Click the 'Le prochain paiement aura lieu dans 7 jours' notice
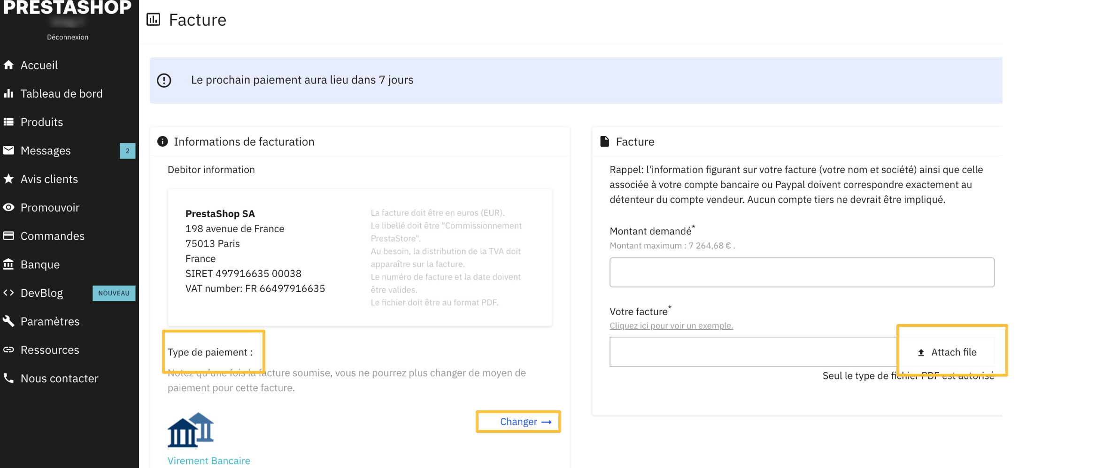 pos(302,80)
